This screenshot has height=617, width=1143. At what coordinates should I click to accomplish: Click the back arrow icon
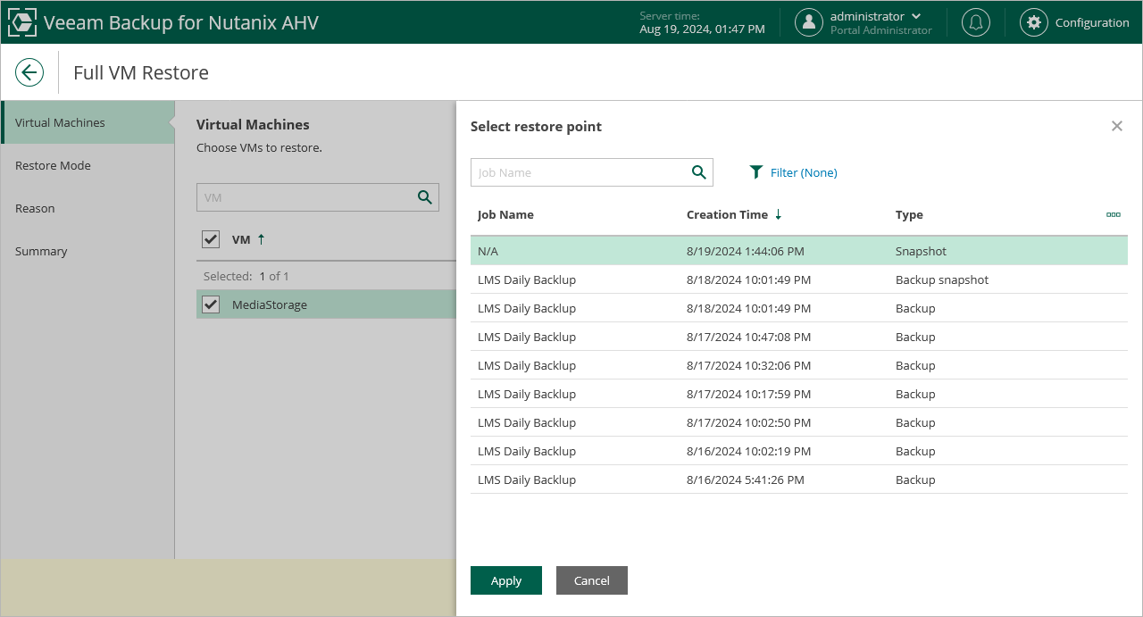click(x=29, y=72)
